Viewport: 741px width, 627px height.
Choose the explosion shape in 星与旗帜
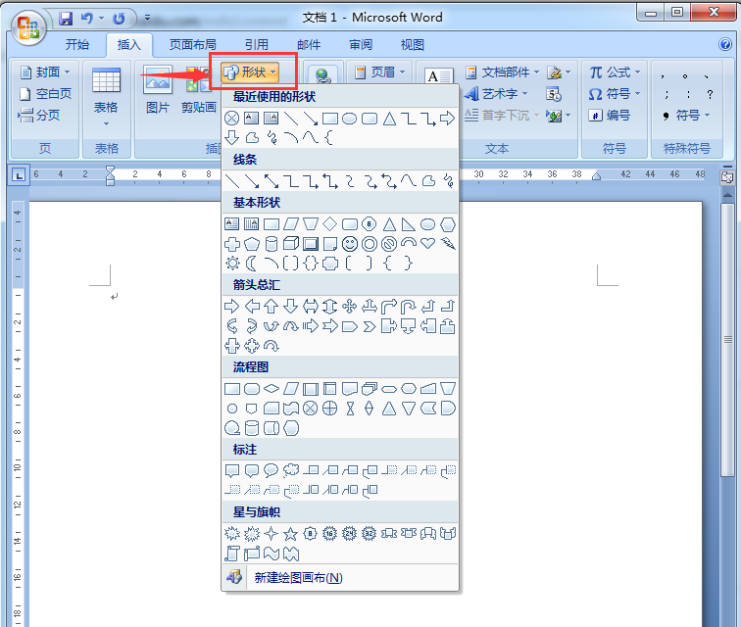[232, 534]
